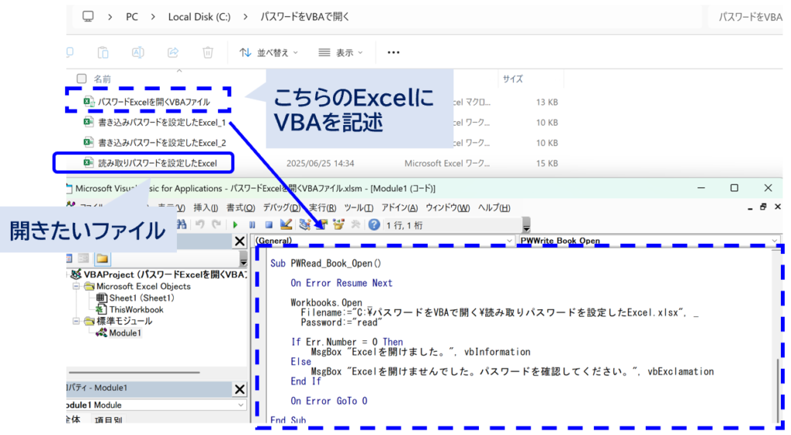The image size is (791, 435).
Task: Click the VBA toolbar overflow options arrow
Action: point(526,225)
